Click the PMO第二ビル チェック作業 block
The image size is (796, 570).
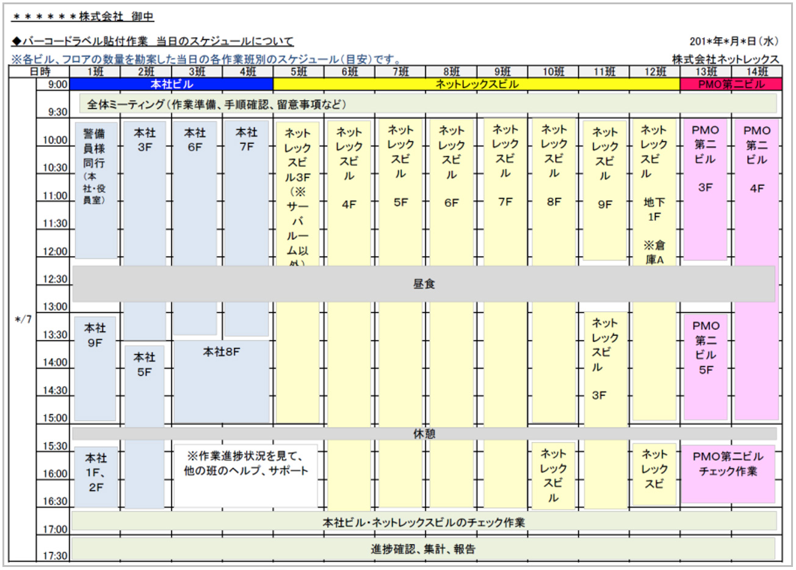coord(728,474)
